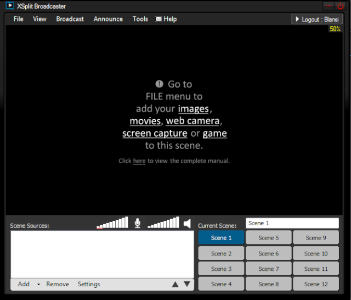Switch to Scene 3
The height and width of the screenshot is (300, 351).
[x=221, y=269]
